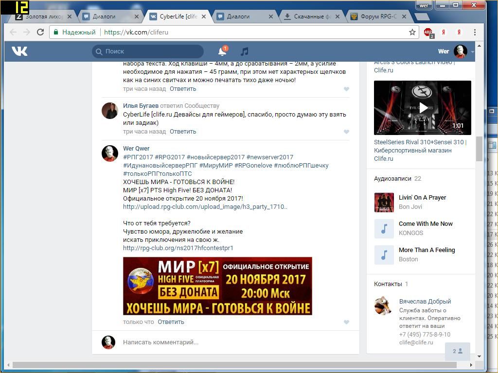Open the online friends chat list
Screen dimensions: 498x373
click(x=458, y=351)
